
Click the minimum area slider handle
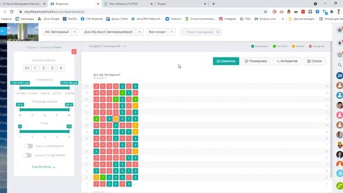[x=20, y=109]
